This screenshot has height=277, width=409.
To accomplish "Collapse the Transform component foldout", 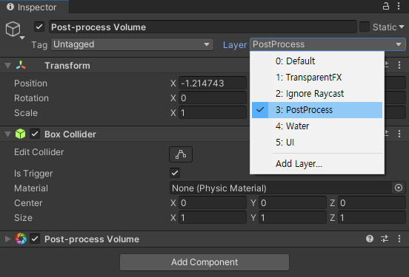I will click(x=8, y=65).
